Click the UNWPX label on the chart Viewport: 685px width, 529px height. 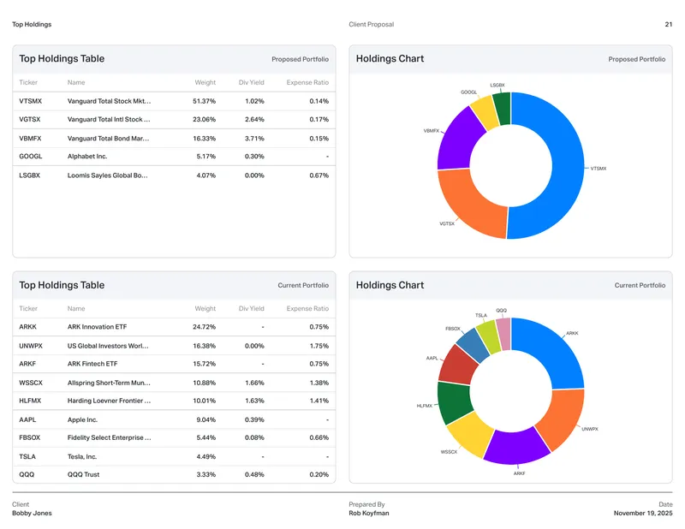[x=590, y=429]
